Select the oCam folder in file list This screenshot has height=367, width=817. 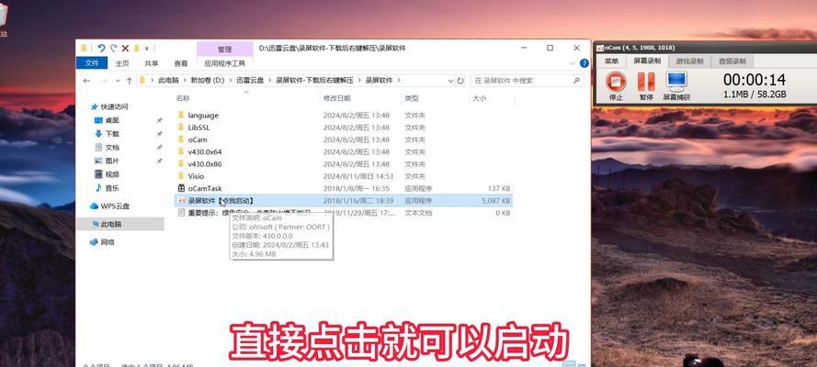coord(198,139)
